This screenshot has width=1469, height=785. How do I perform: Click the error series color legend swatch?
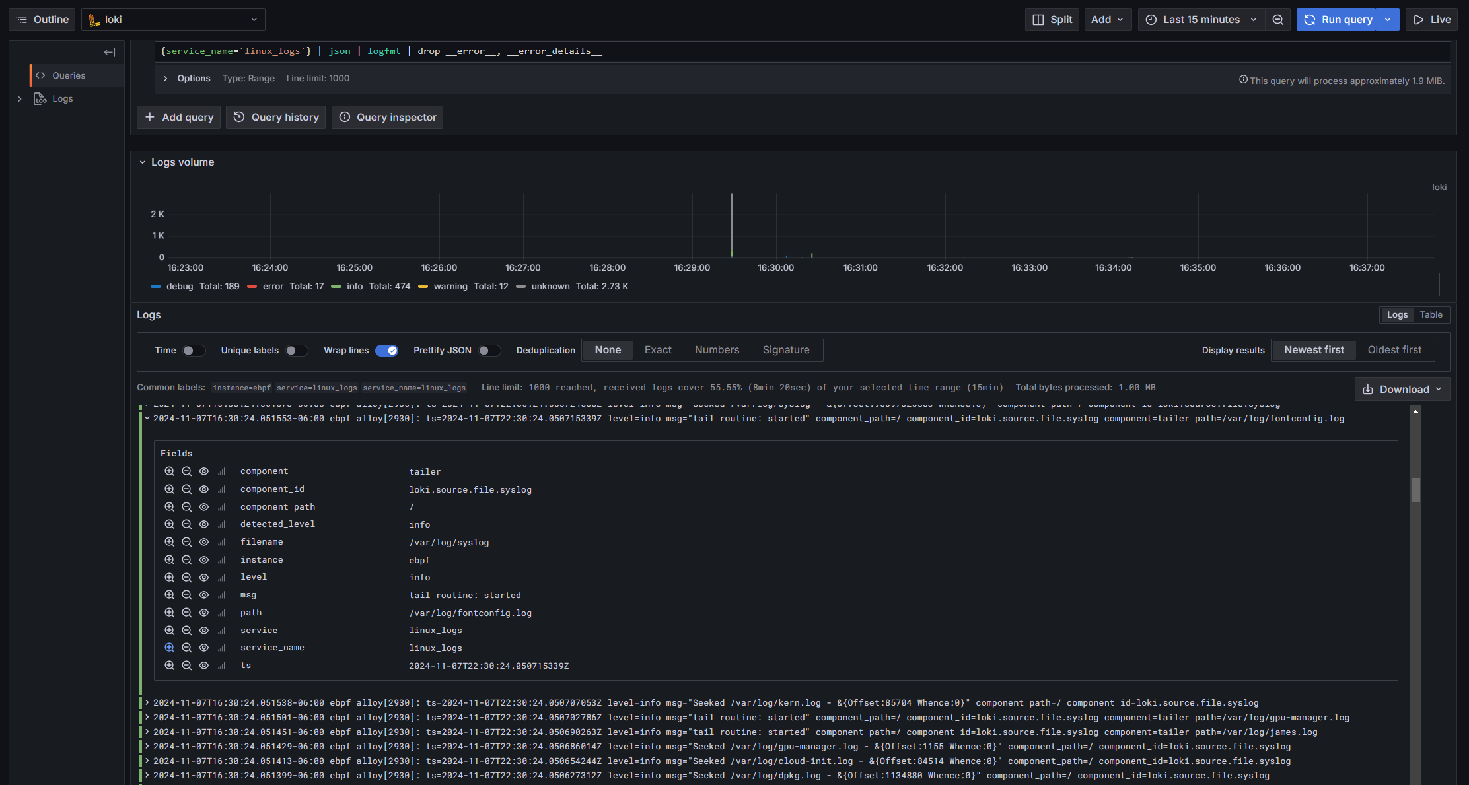click(x=252, y=287)
